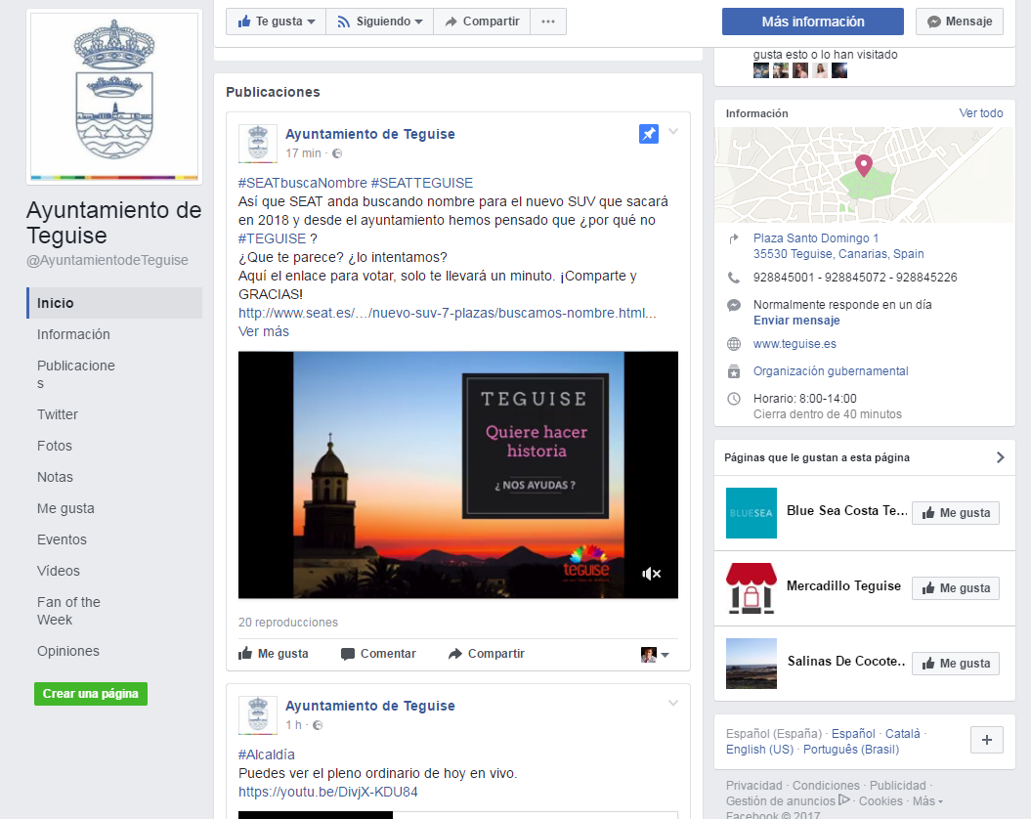Click the second post's author avatar
Image resolution: width=1031 pixels, height=819 pixels.
click(258, 715)
